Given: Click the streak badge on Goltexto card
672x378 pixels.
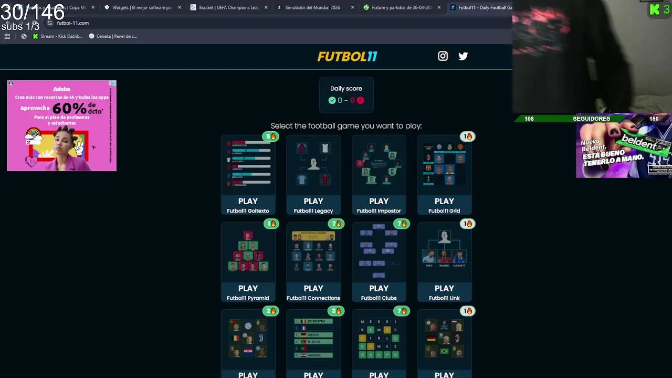Looking at the screenshot, I should pos(271,136).
